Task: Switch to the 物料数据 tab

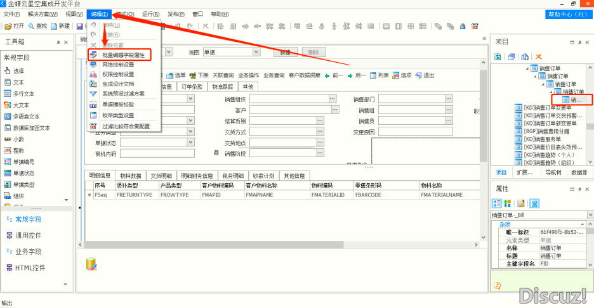Action: tap(131, 176)
